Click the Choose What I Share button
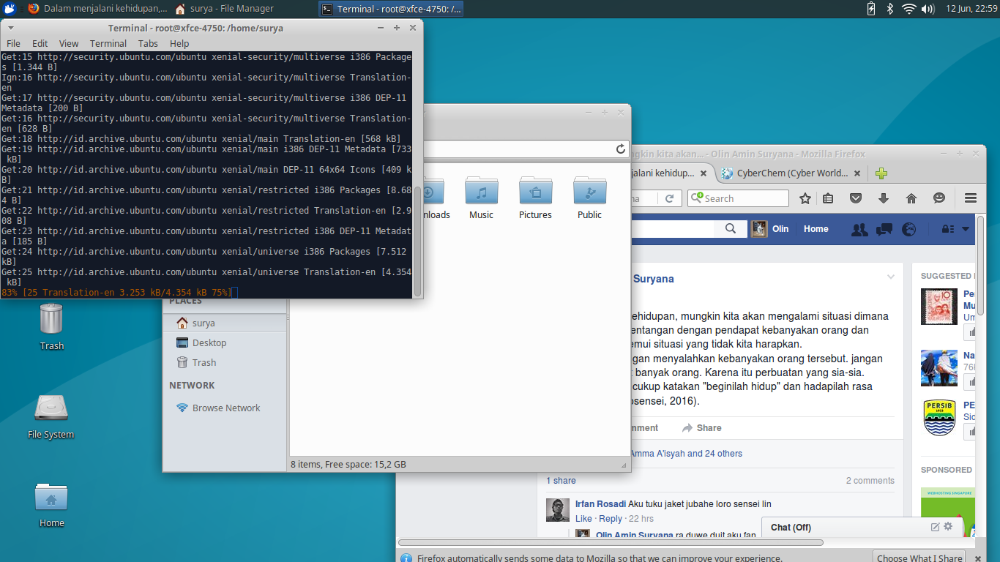1000x562 pixels. tap(919, 557)
